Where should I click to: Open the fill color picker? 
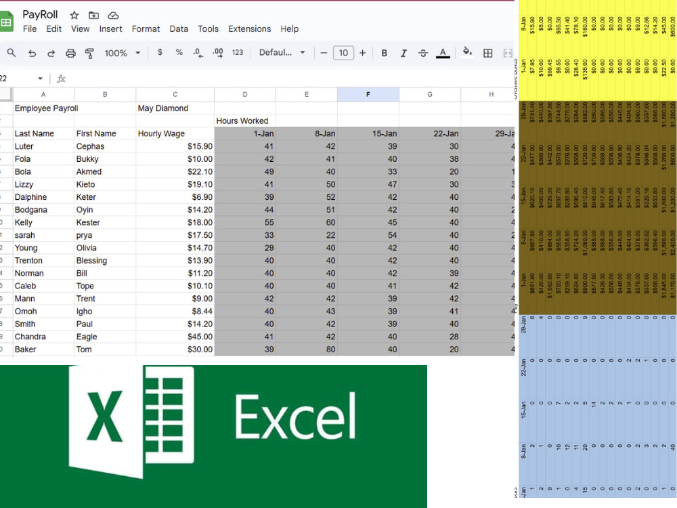(466, 52)
